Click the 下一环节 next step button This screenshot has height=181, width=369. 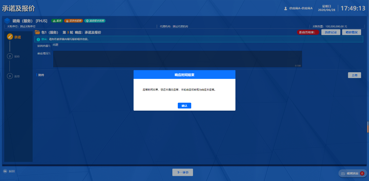point(182,172)
